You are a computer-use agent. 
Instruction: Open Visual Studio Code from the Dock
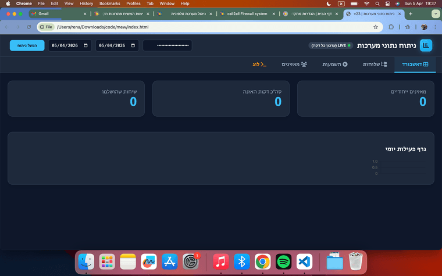click(304, 261)
